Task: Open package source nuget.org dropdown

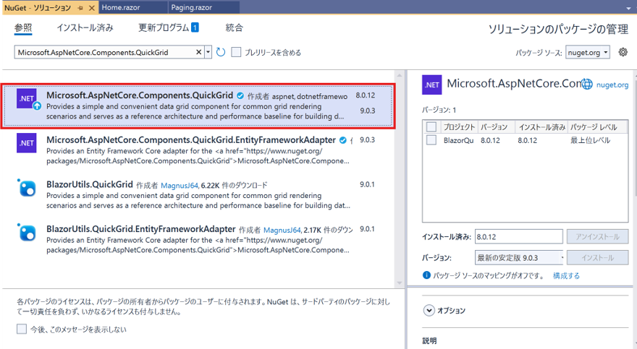Action: [588, 52]
